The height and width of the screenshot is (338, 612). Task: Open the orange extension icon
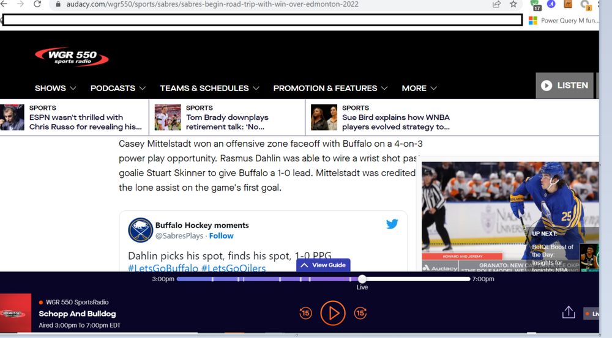click(568, 4)
